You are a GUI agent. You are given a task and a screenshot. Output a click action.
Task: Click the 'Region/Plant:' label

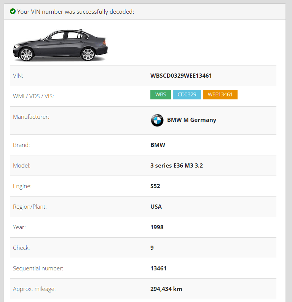pyautogui.click(x=30, y=207)
